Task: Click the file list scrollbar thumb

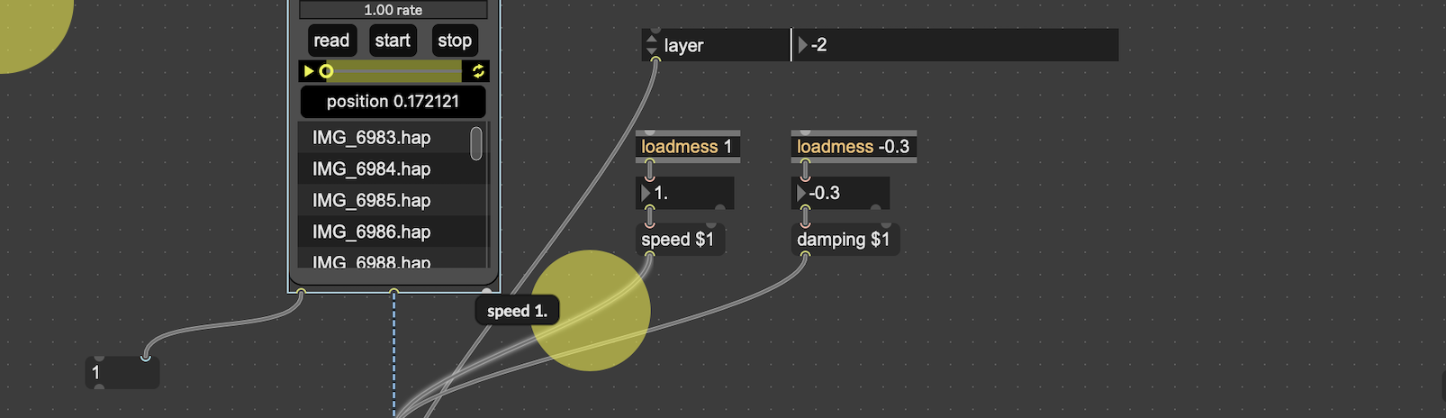Action: pyautogui.click(x=476, y=143)
